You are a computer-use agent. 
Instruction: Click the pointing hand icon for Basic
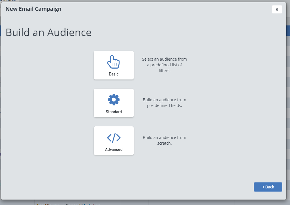[x=113, y=62]
